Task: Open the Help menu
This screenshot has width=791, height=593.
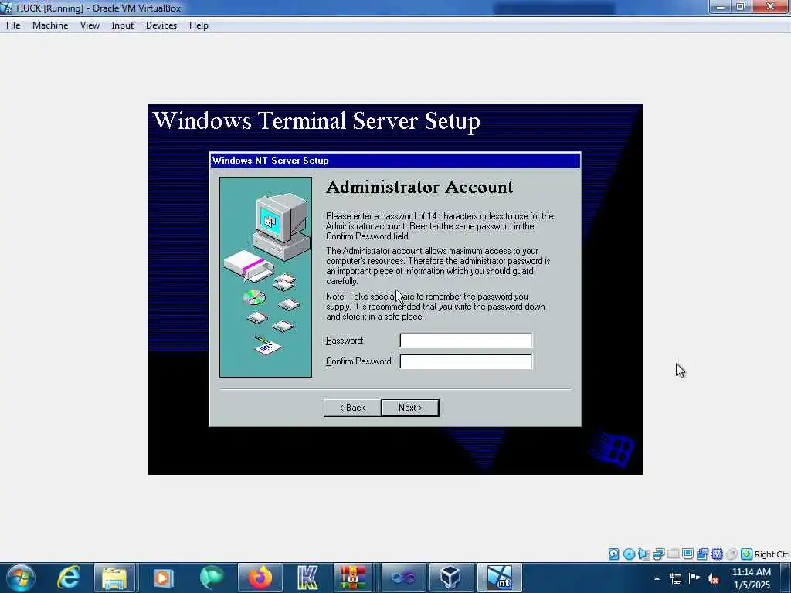Action: coord(199,25)
